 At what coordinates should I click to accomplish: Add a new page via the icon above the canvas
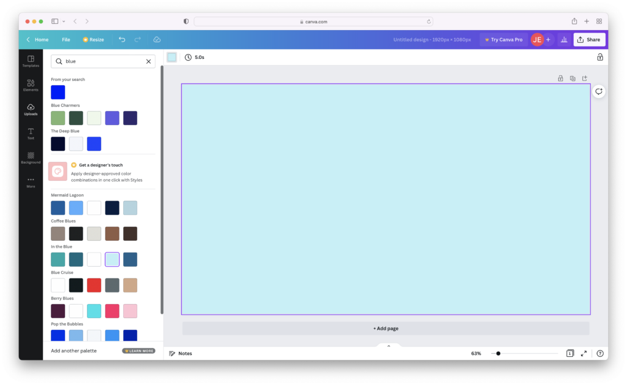[585, 78]
